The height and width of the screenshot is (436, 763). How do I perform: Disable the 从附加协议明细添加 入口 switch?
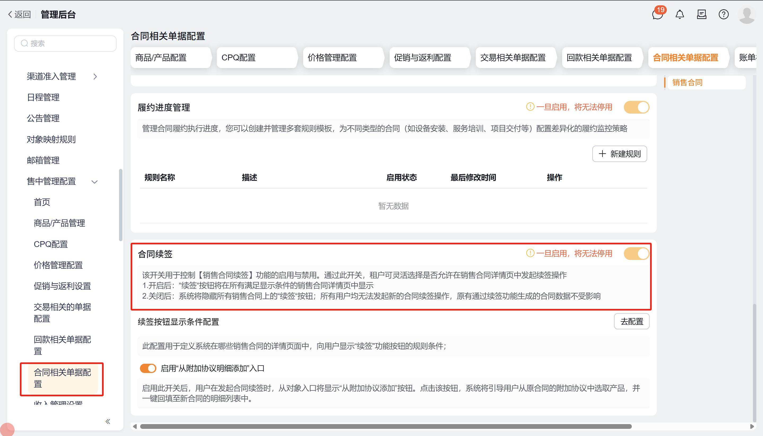click(148, 368)
